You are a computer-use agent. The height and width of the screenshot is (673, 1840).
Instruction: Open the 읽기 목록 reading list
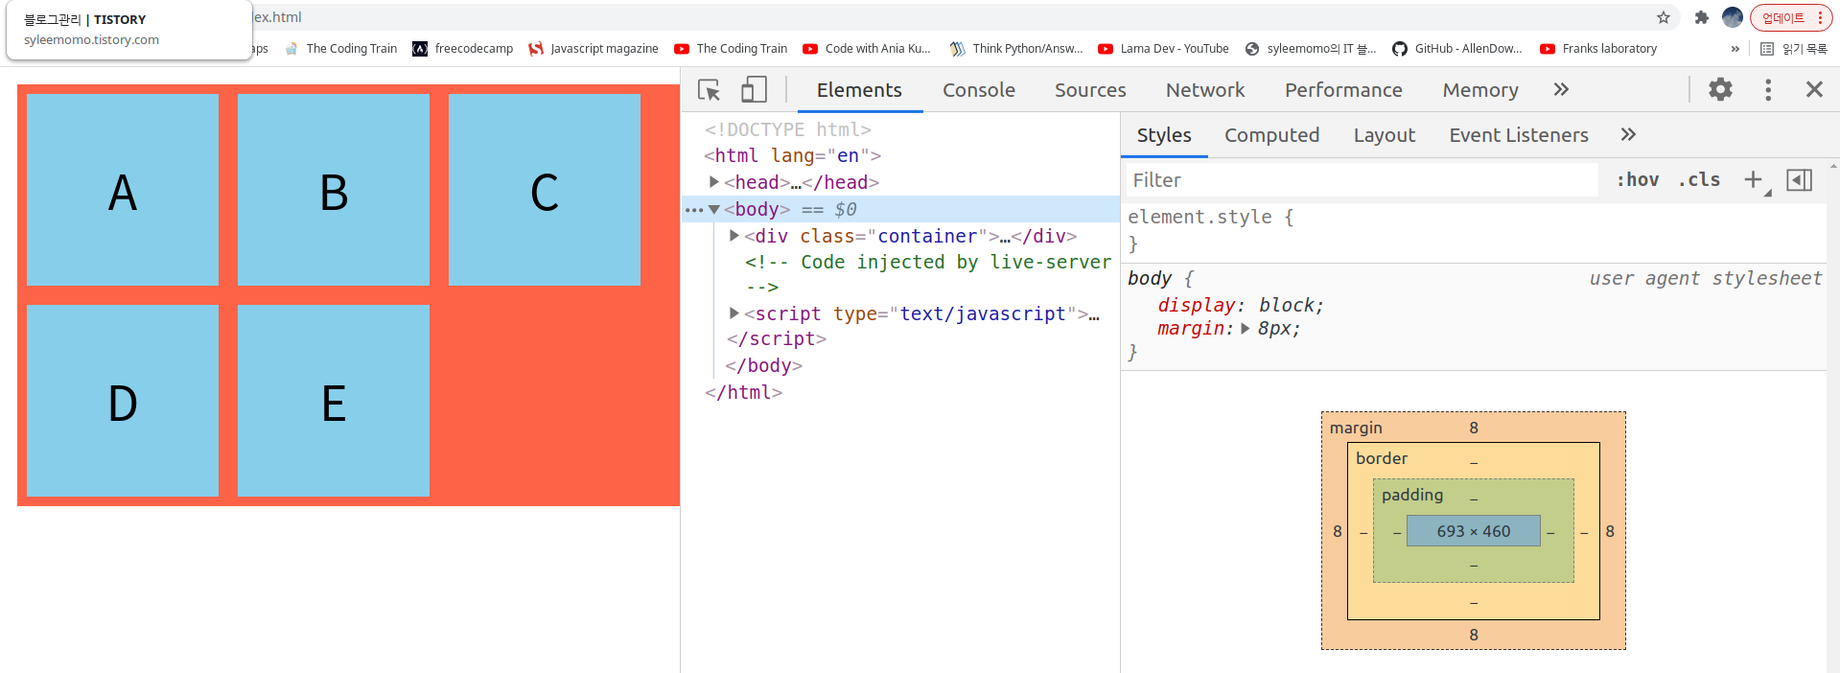point(1794,49)
